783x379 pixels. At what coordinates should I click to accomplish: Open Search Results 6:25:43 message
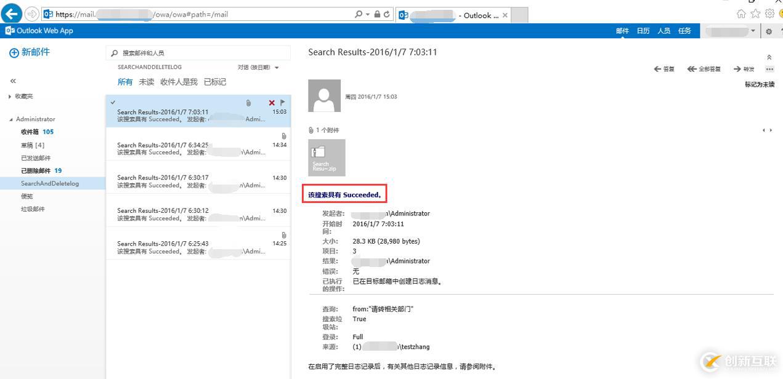tap(198, 244)
